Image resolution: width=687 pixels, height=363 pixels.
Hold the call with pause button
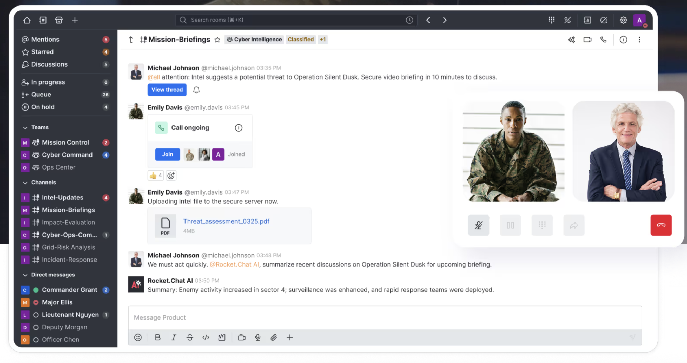510,225
